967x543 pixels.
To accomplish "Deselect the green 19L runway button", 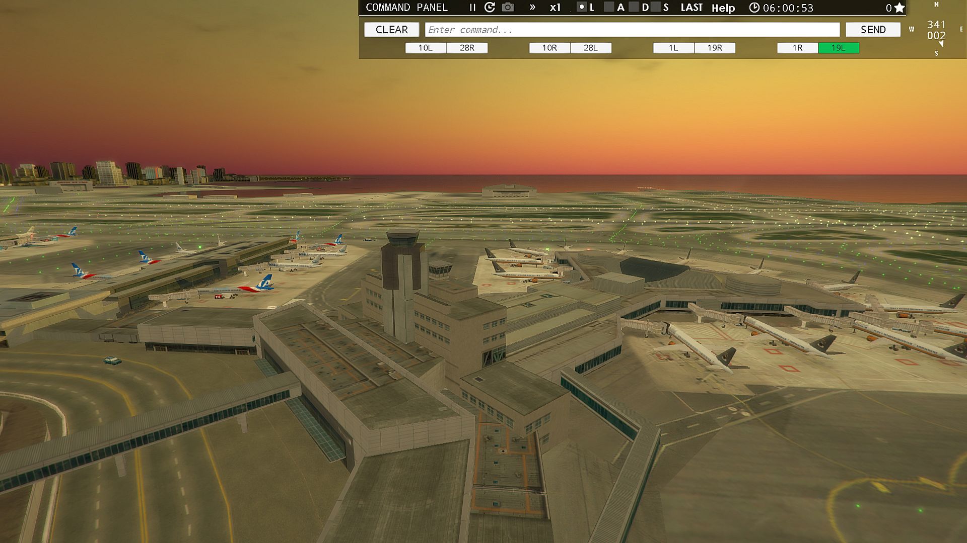I will point(839,48).
